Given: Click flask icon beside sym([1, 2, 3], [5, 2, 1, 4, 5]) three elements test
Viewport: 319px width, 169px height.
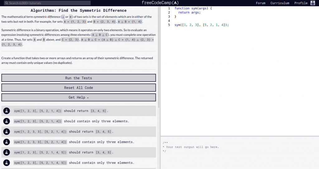Looking at the screenshot, I should tap(7, 163).
